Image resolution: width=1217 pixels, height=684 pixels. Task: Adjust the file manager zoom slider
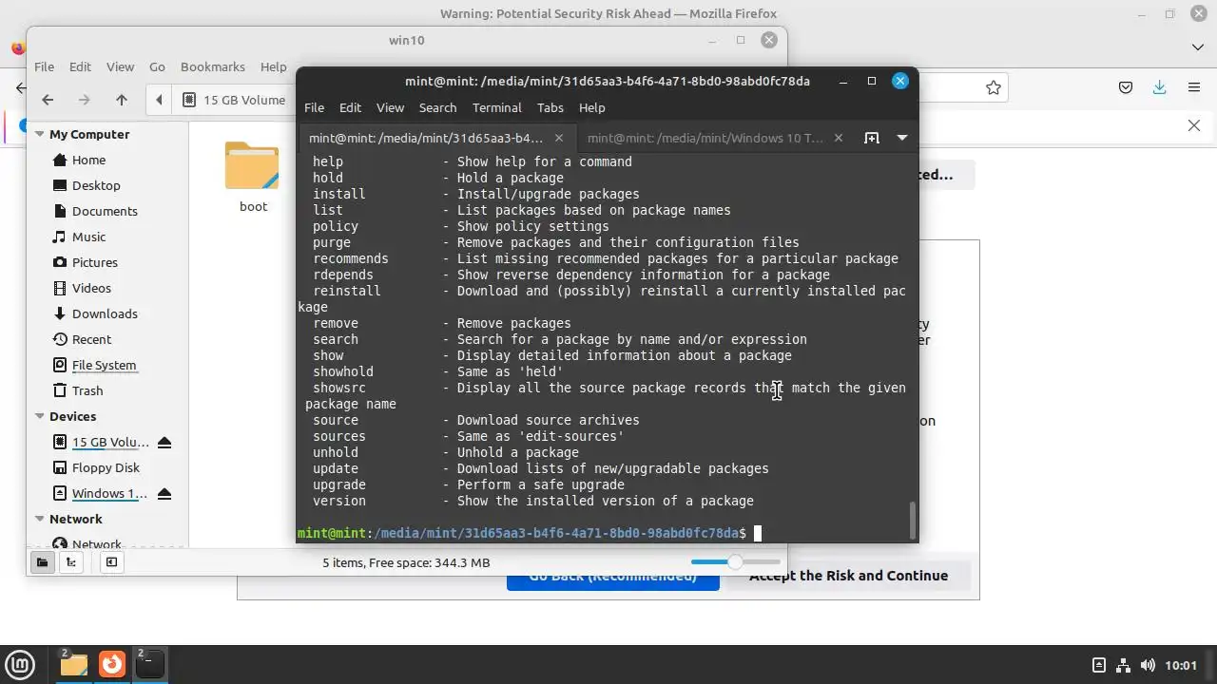coord(735,562)
